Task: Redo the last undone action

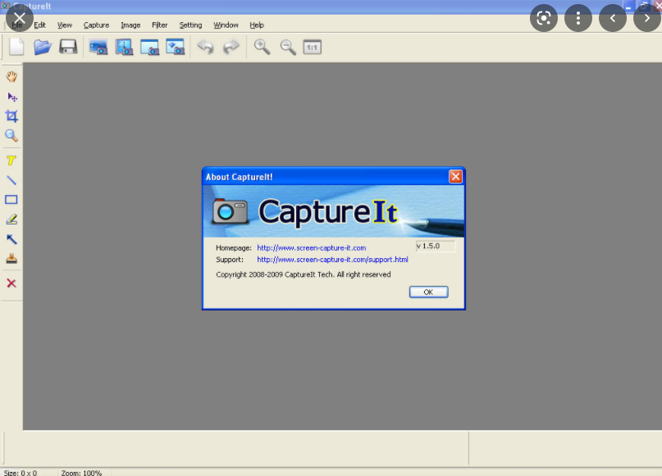Action: click(x=231, y=47)
